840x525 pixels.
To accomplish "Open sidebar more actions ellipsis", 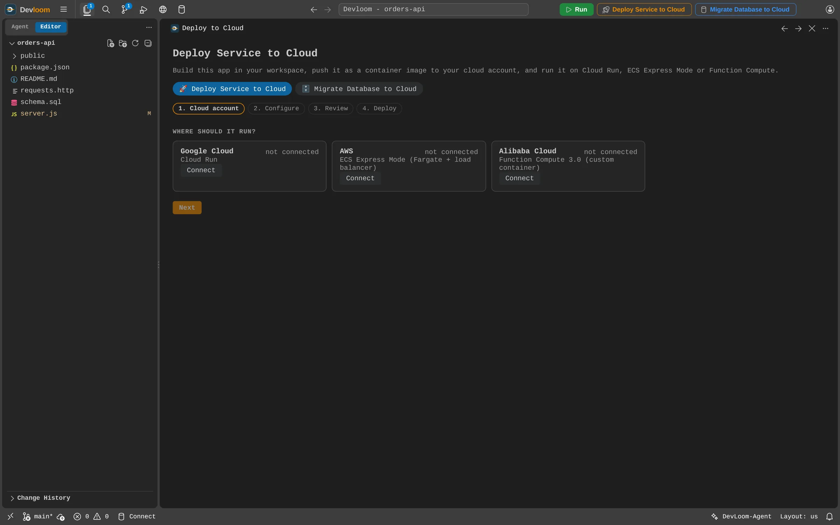I will click(x=149, y=27).
